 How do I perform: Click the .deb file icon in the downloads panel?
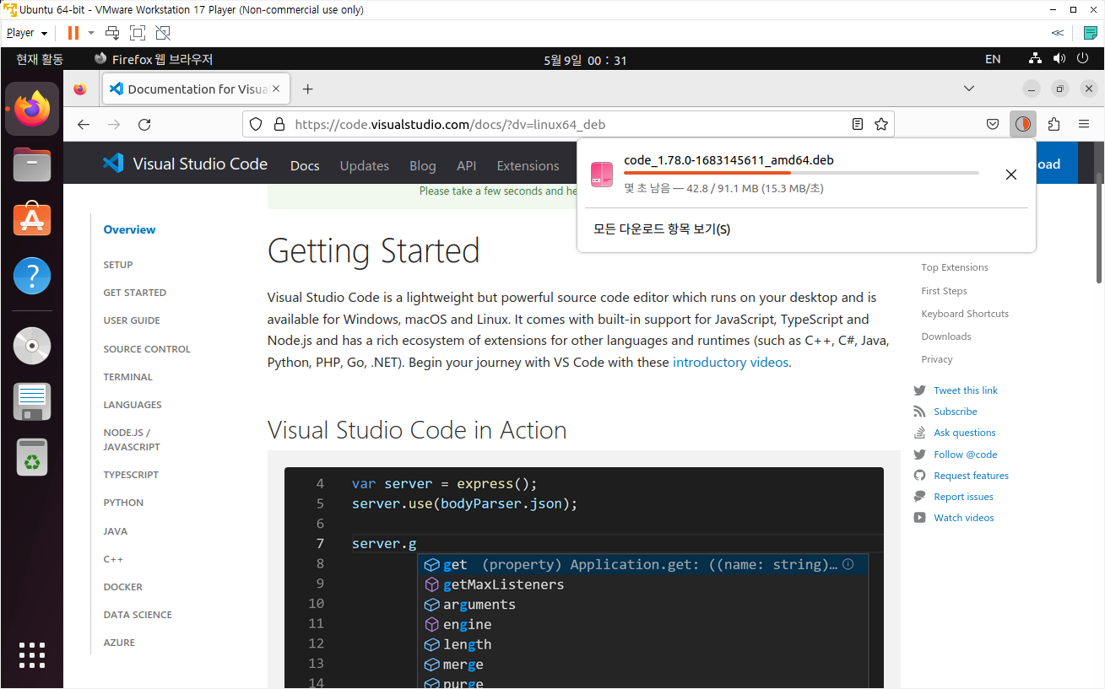pos(602,174)
